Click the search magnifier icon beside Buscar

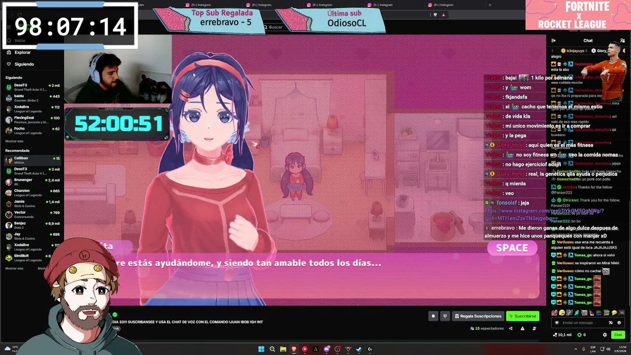265,27
